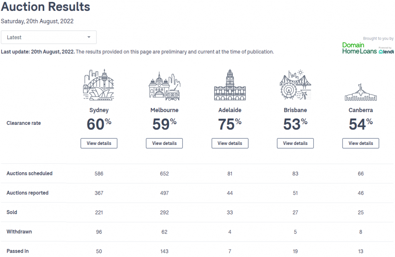Click the Sydney Harbour Bridge city icon
The width and height of the screenshot is (395, 257).
coord(99,85)
